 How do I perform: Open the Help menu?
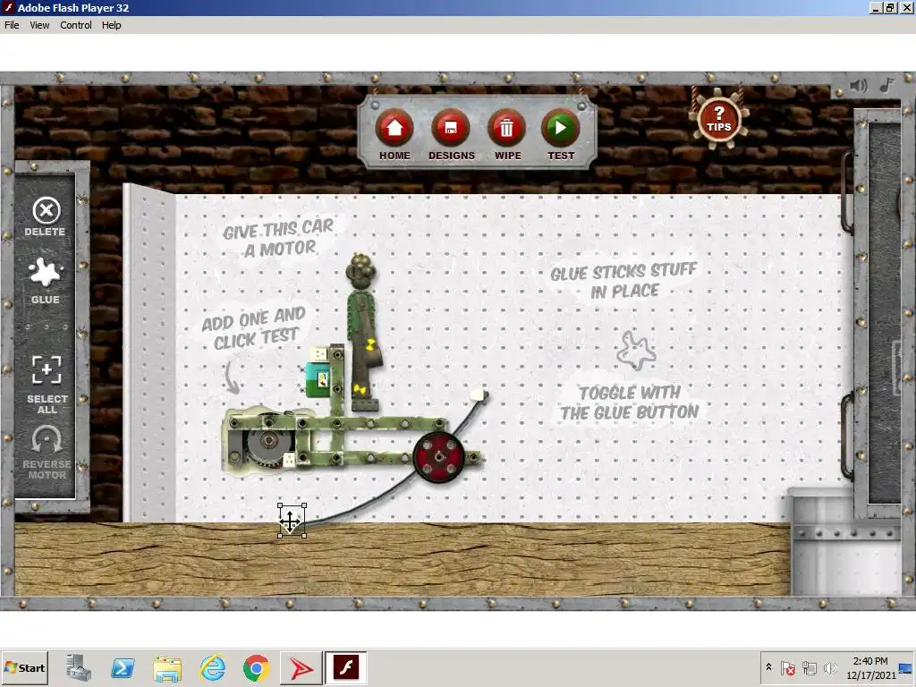[112, 25]
